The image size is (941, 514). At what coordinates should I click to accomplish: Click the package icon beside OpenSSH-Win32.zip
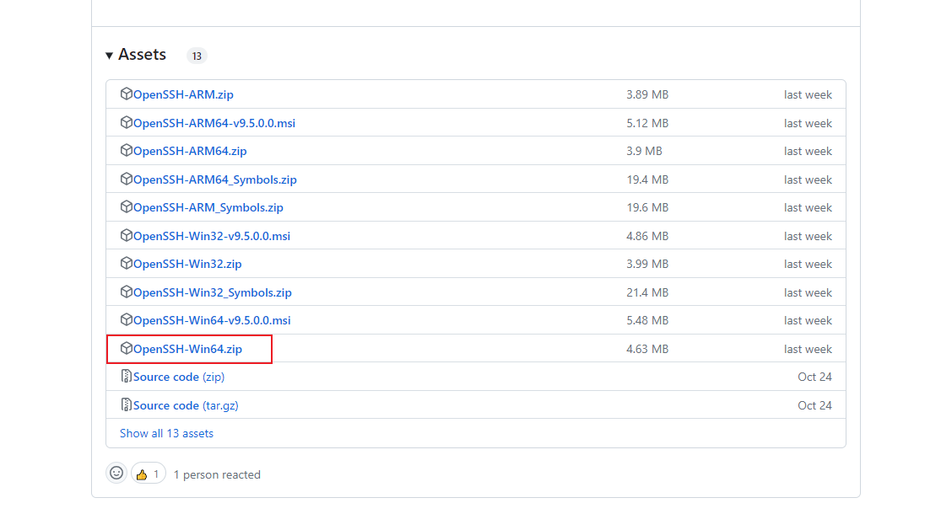126,263
